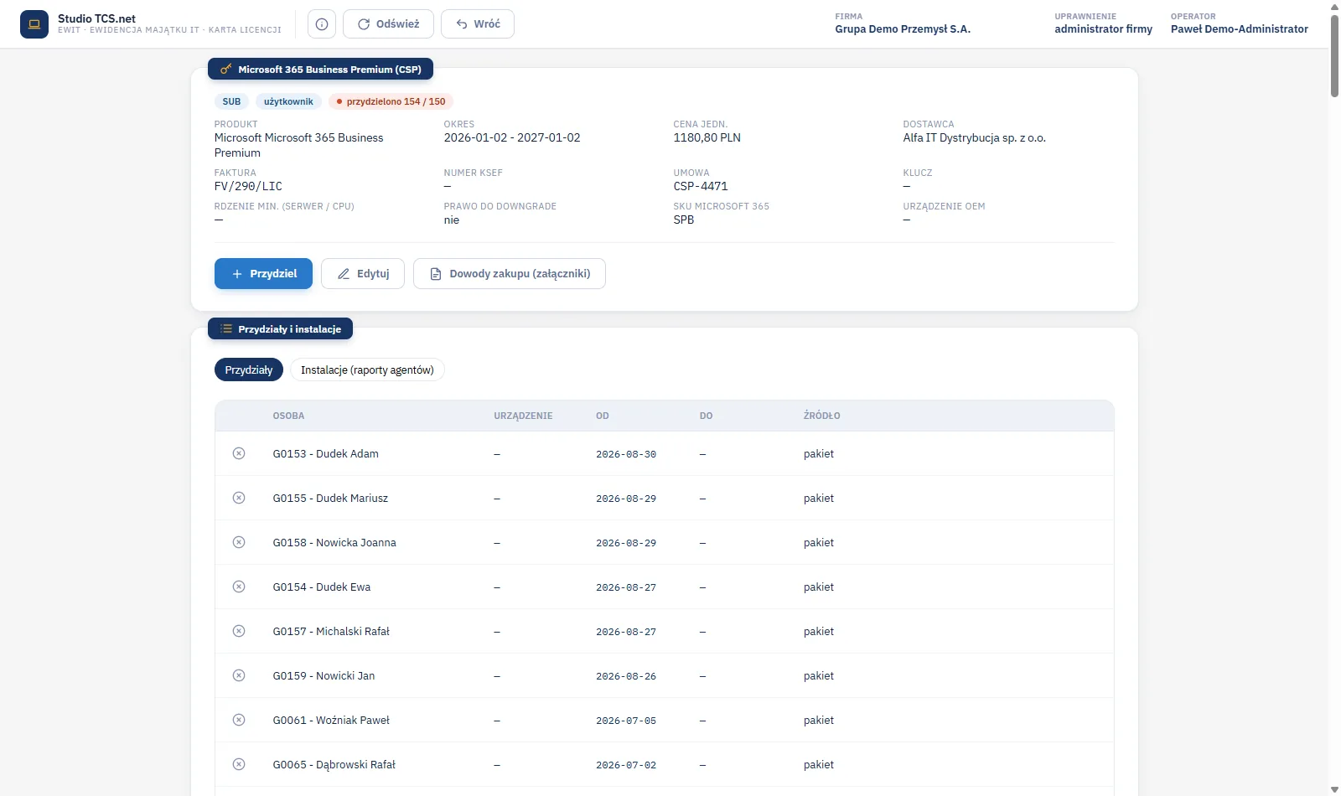Sort by OSOBA column header
1341x796 pixels.
click(x=288, y=416)
